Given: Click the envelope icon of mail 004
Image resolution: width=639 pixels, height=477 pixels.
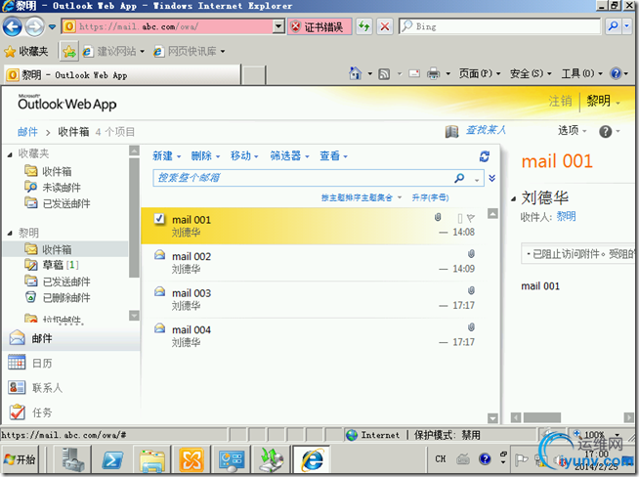Looking at the screenshot, I should [160, 328].
